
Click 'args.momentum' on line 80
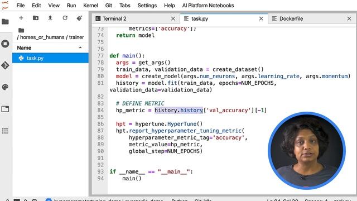point(327,76)
